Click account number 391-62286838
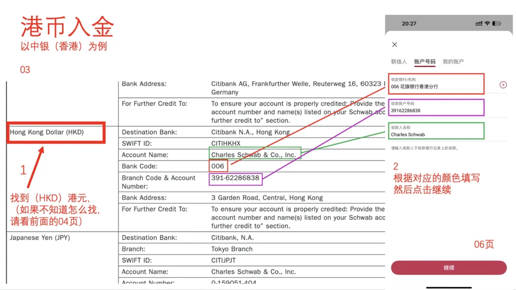This screenshot has width=516, height=290. pyautogui.click(x=235, y=178)
